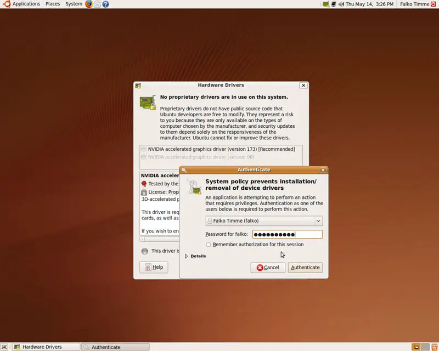Viewport: 439px width, 351px height.
Task: Open the Places menu
Action: coord(53,4)
